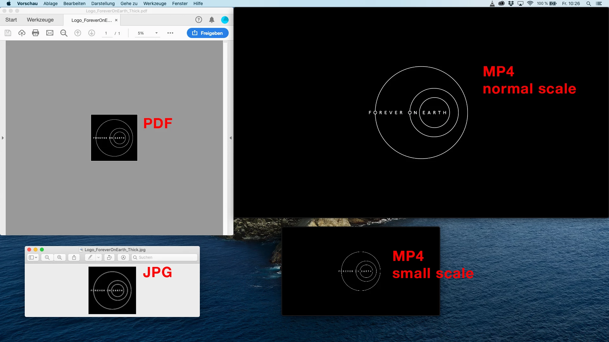
Task: Collapse the right tools pane arrow
Action: click(231, 138)
